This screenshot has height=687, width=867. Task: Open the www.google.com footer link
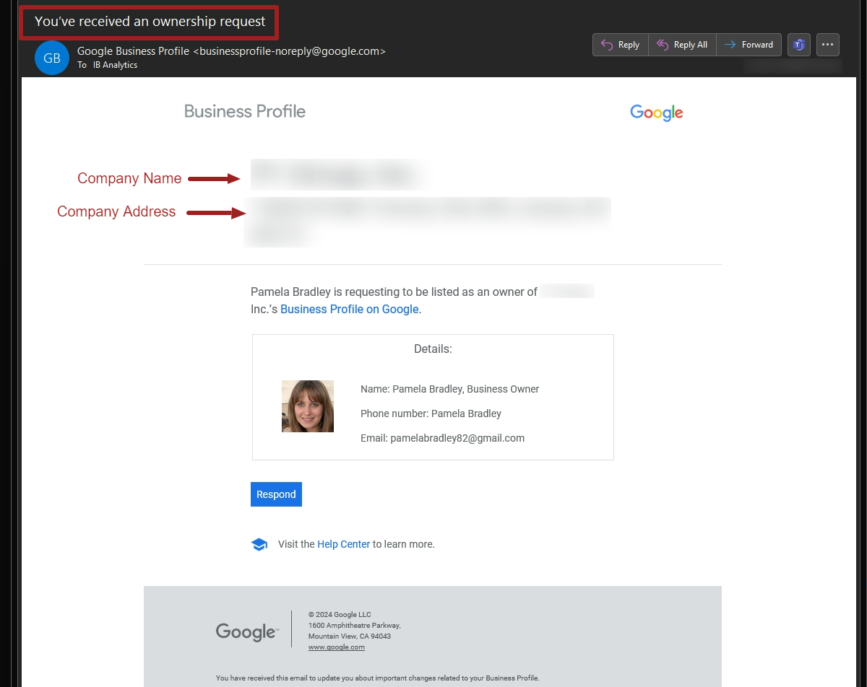coord(337,646)
